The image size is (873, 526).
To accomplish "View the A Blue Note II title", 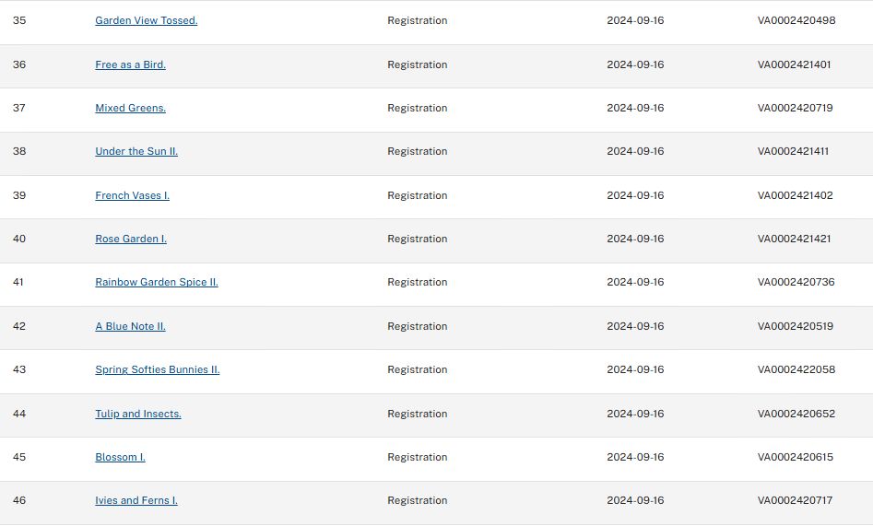I will [x=130, y=326].
